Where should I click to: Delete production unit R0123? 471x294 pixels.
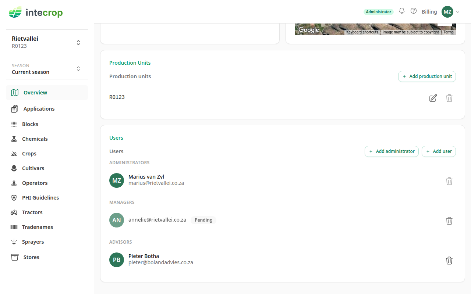(449, 98)
